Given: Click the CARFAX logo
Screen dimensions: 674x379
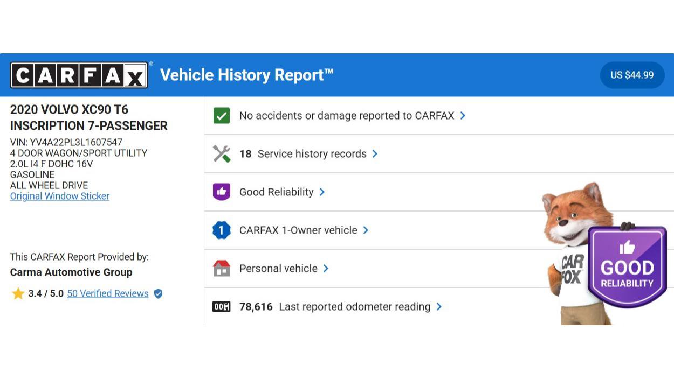Looking at the screenshot, I should [x=79, y=75].
